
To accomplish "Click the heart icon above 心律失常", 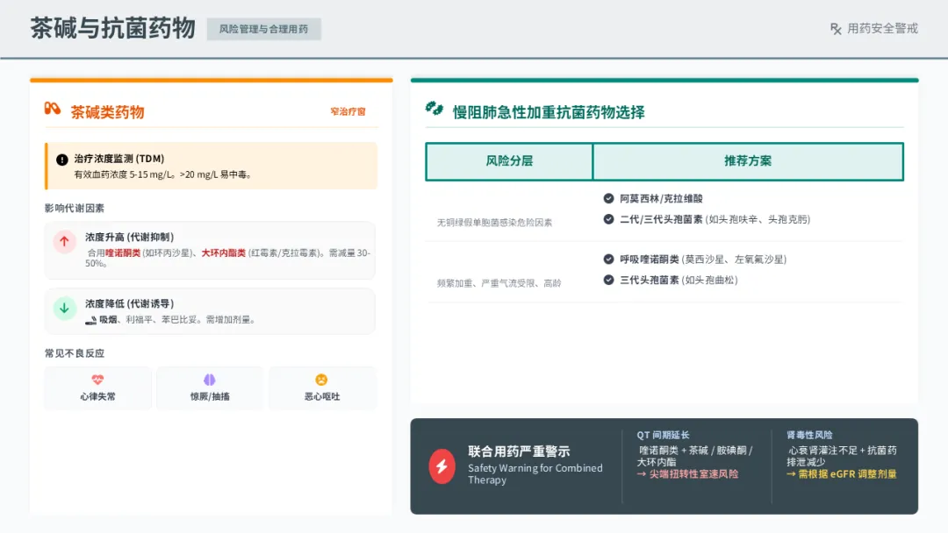I will tap(97, 380).
